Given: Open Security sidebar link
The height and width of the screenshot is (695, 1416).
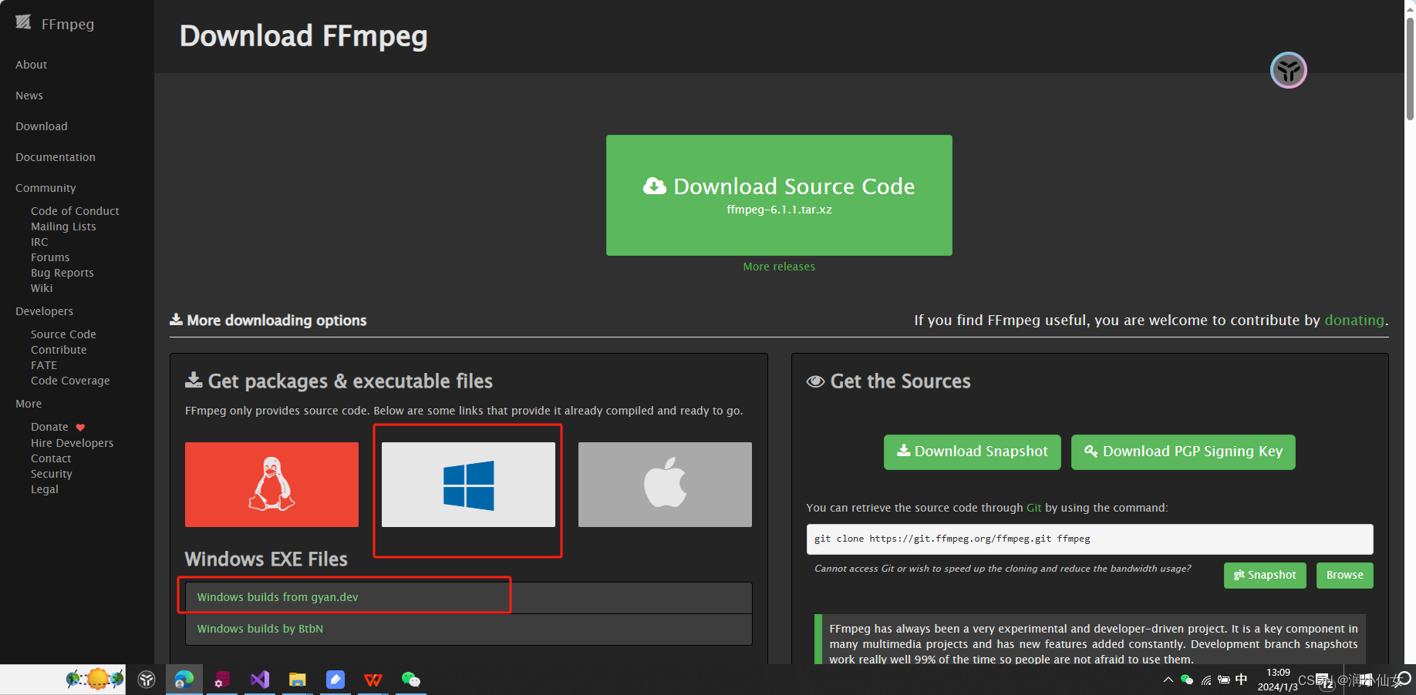Looking at the screenshot, I should pyautogui.click(x=52, y=474).
